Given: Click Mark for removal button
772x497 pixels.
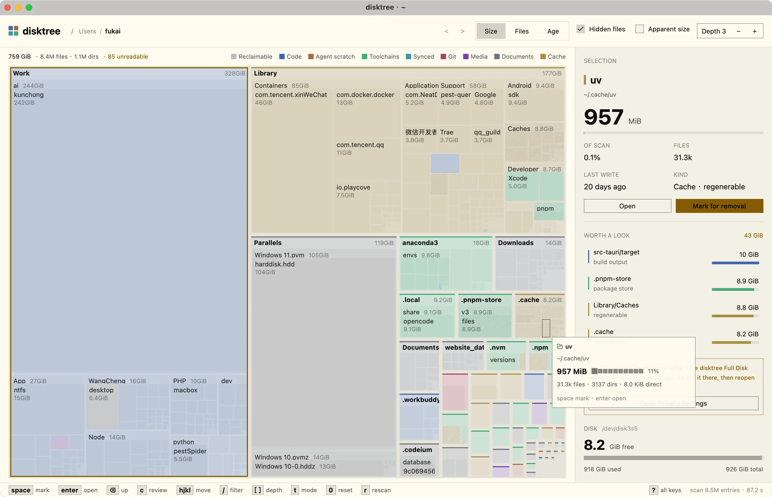Looking at the screenshot, I should click(719, 206).
